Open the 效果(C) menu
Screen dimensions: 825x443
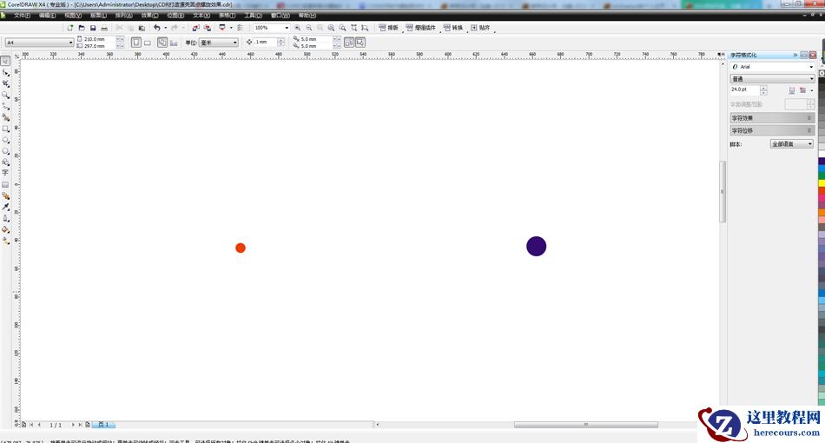tap(150, 16)
